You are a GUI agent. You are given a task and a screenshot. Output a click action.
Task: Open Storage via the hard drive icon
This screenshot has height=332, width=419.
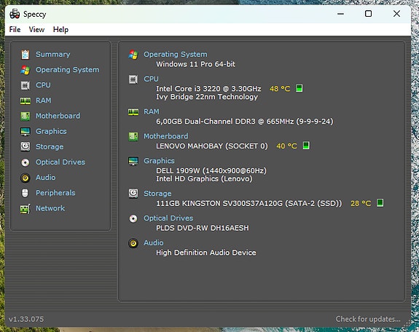(26, 146)
